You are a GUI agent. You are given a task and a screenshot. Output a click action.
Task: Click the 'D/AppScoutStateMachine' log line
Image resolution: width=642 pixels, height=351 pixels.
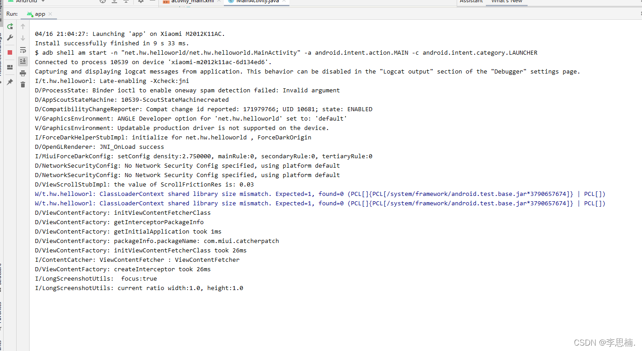pyautogui.click(x=132, y=100)
